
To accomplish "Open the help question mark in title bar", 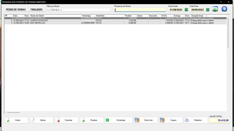I will [221, 2].
